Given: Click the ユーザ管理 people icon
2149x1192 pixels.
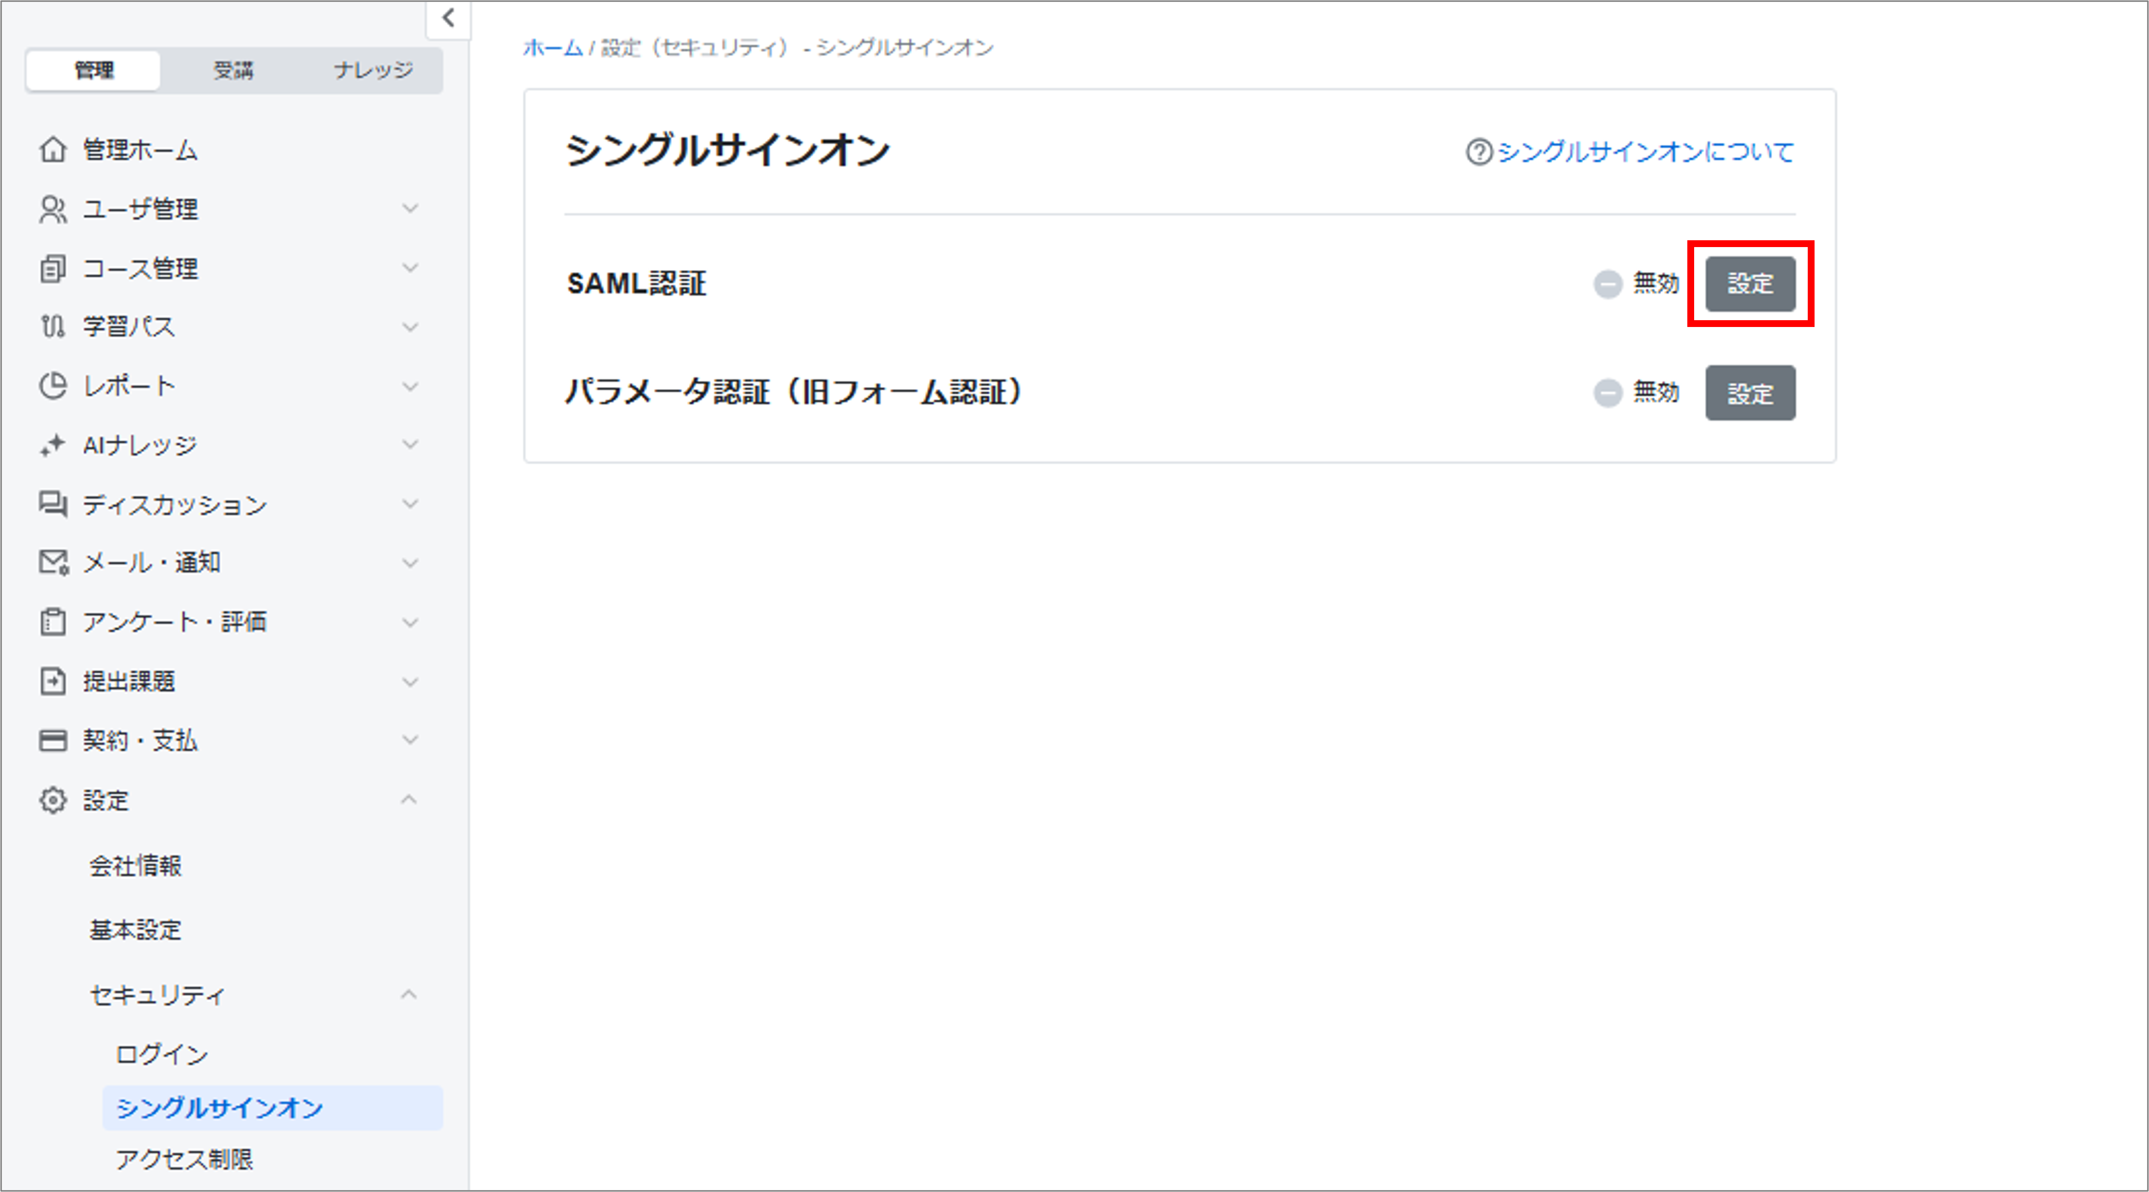Looking at the screenshot, I should 53,209.
